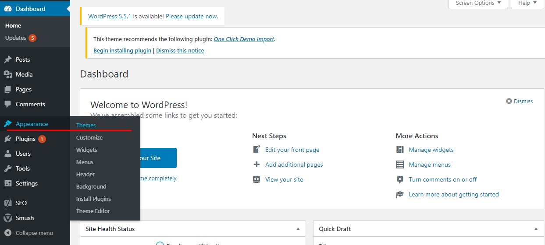545x245 pixels.
Task: Click the Users icon in sidebar
Action: [x=8, y=154]
